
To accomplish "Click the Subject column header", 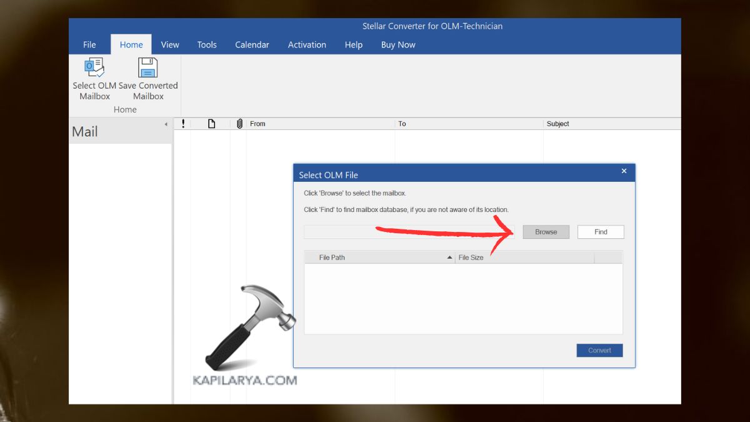I will pos(558,123).
